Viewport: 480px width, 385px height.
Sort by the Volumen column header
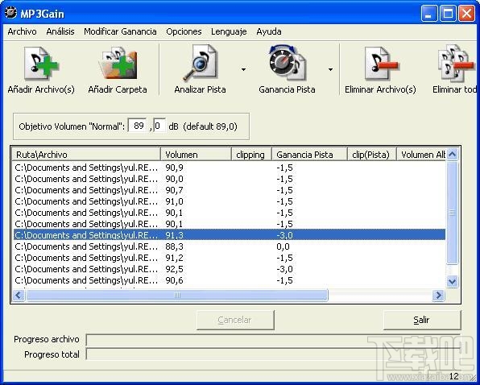click(x=196, y=155)
